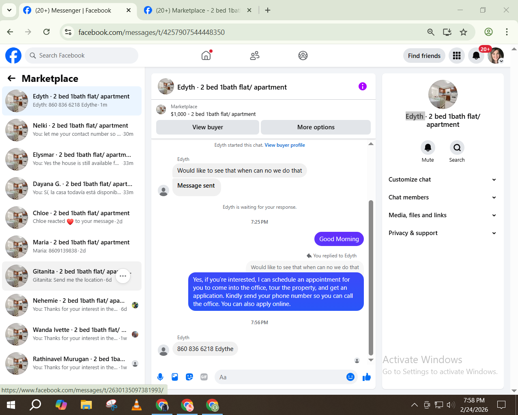The height and width of the screenshot is (415, 518).
Task: Open Chrome zoom magnifier icon in address bar
Action: click(431, 32)
